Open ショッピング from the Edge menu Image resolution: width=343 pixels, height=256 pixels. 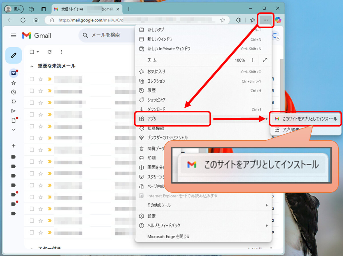[x=203, y=100]
